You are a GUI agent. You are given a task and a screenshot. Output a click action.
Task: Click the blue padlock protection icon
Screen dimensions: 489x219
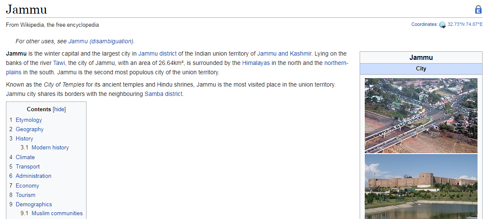click(x=478, y=9)
